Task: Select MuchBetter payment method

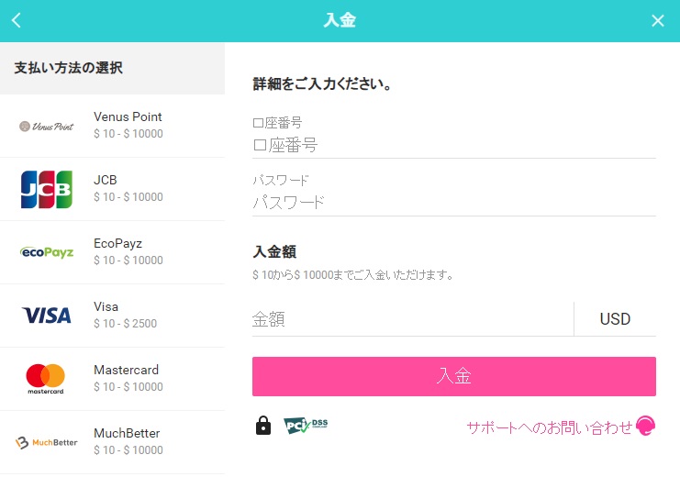Action: click(x=112, y=442)
